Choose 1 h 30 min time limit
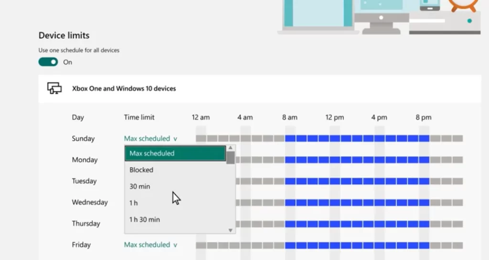Viewport: 489px width, 260px height. [x=175, y=219]
